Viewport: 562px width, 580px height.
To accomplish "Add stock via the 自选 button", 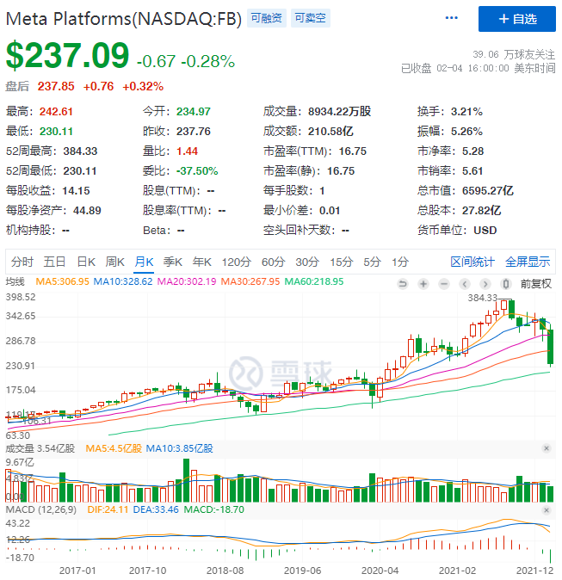I will click(x=517, y=19).
